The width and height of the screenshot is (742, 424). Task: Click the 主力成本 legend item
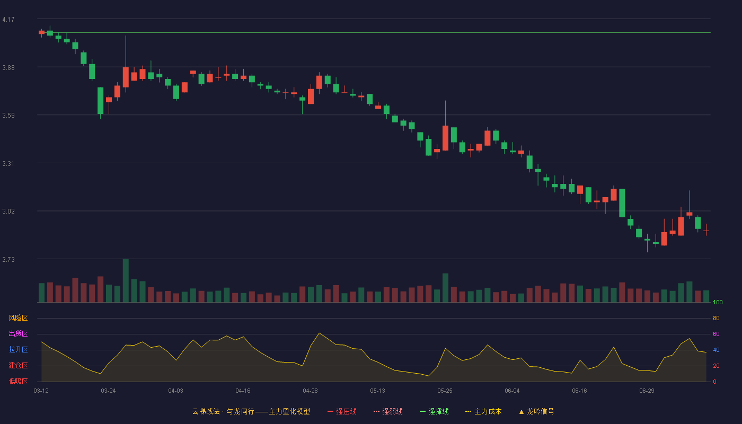(x=483, y=411)
